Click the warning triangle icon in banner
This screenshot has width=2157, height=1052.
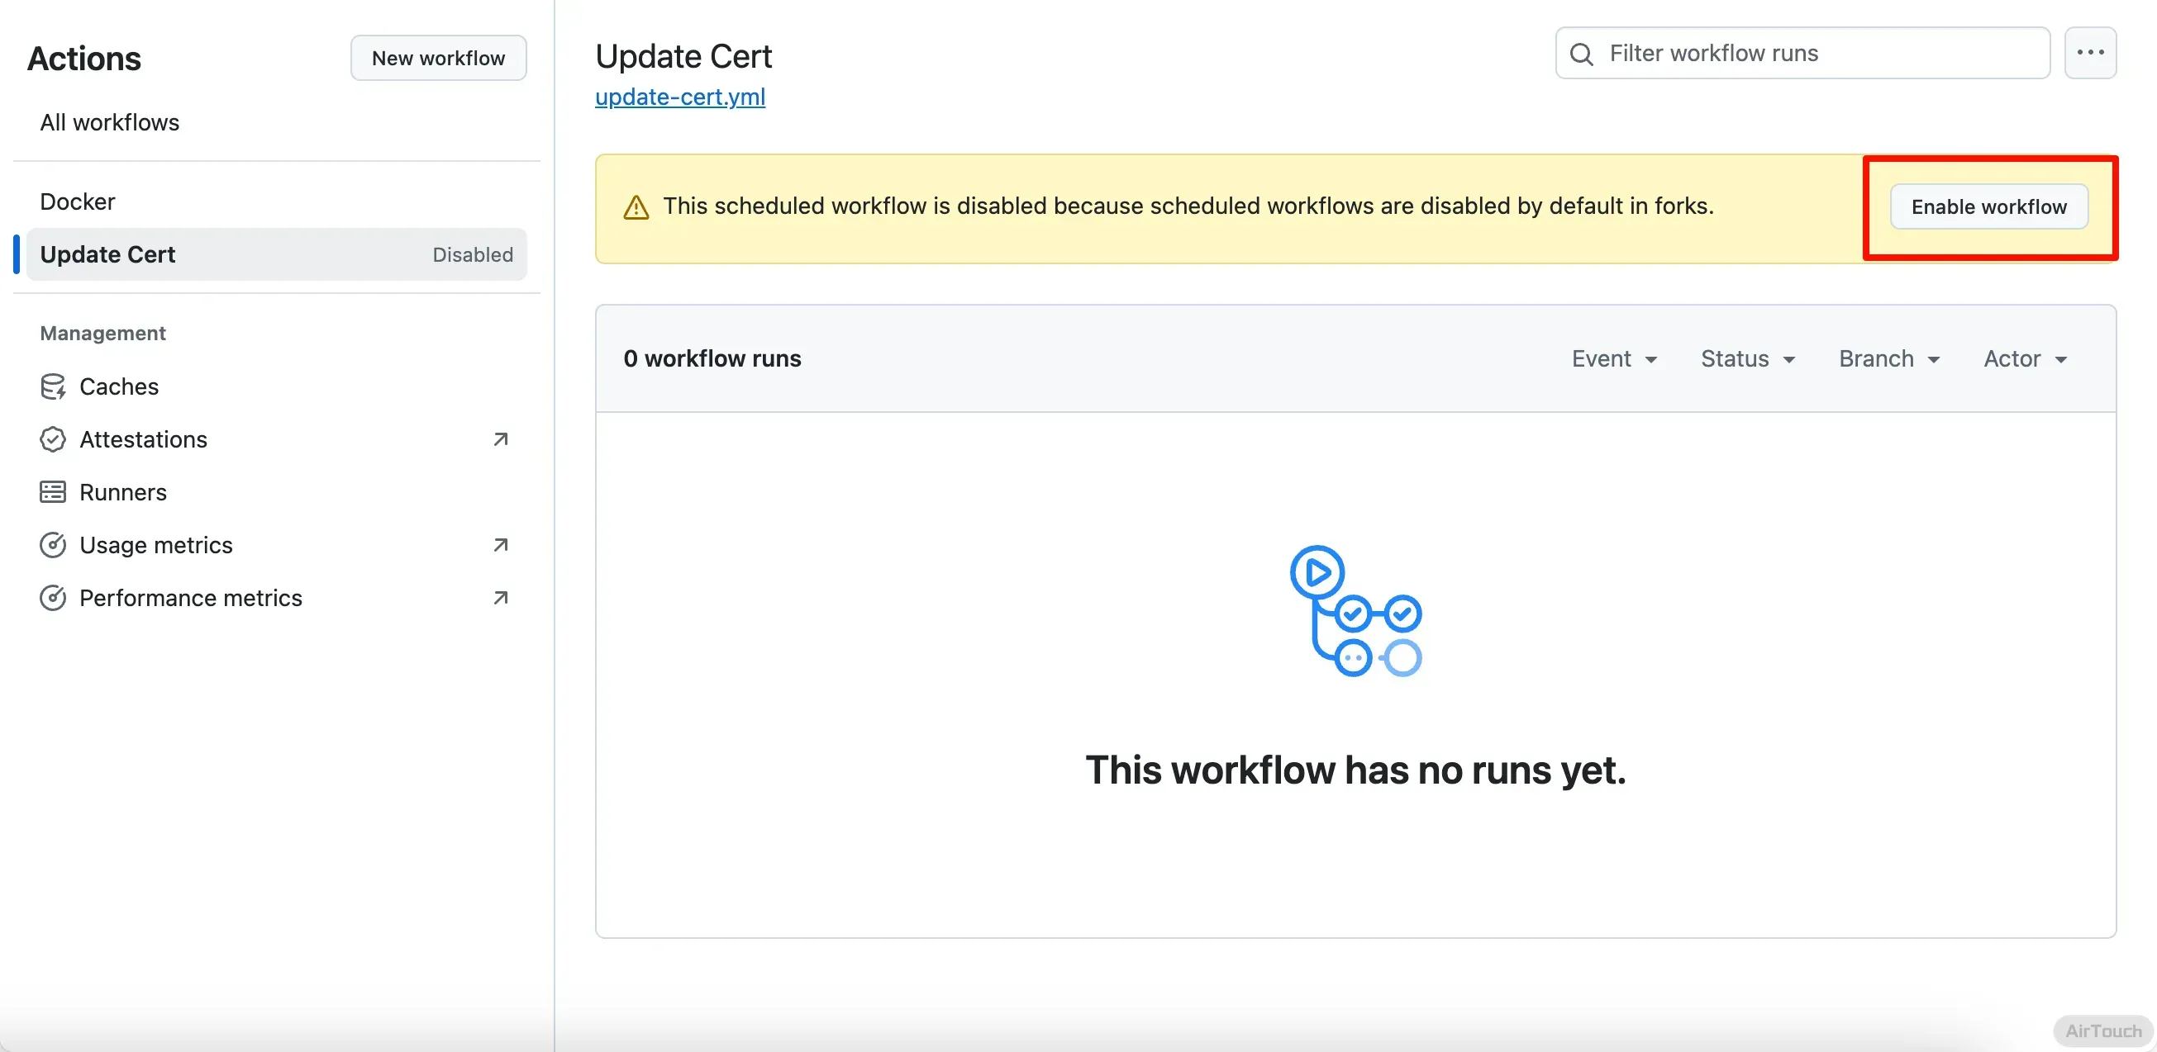tap(636, 206)
